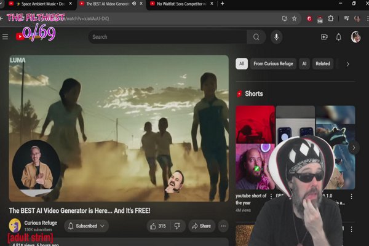
Task: Like the video with thumbs up
Action: click(157, 226)
